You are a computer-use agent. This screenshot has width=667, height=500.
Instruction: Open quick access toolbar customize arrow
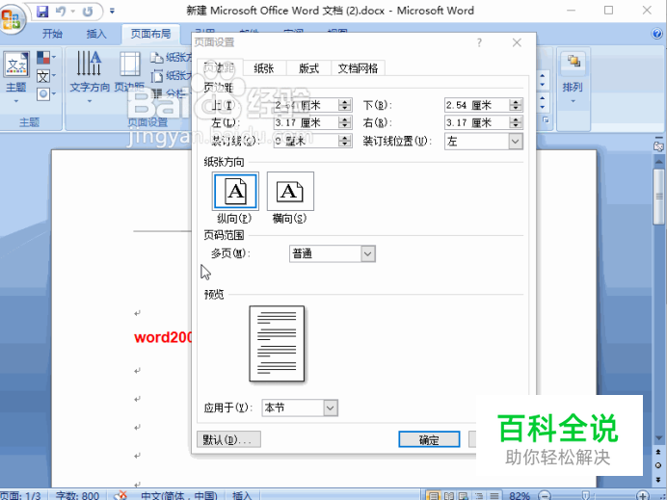click(112, 11)
